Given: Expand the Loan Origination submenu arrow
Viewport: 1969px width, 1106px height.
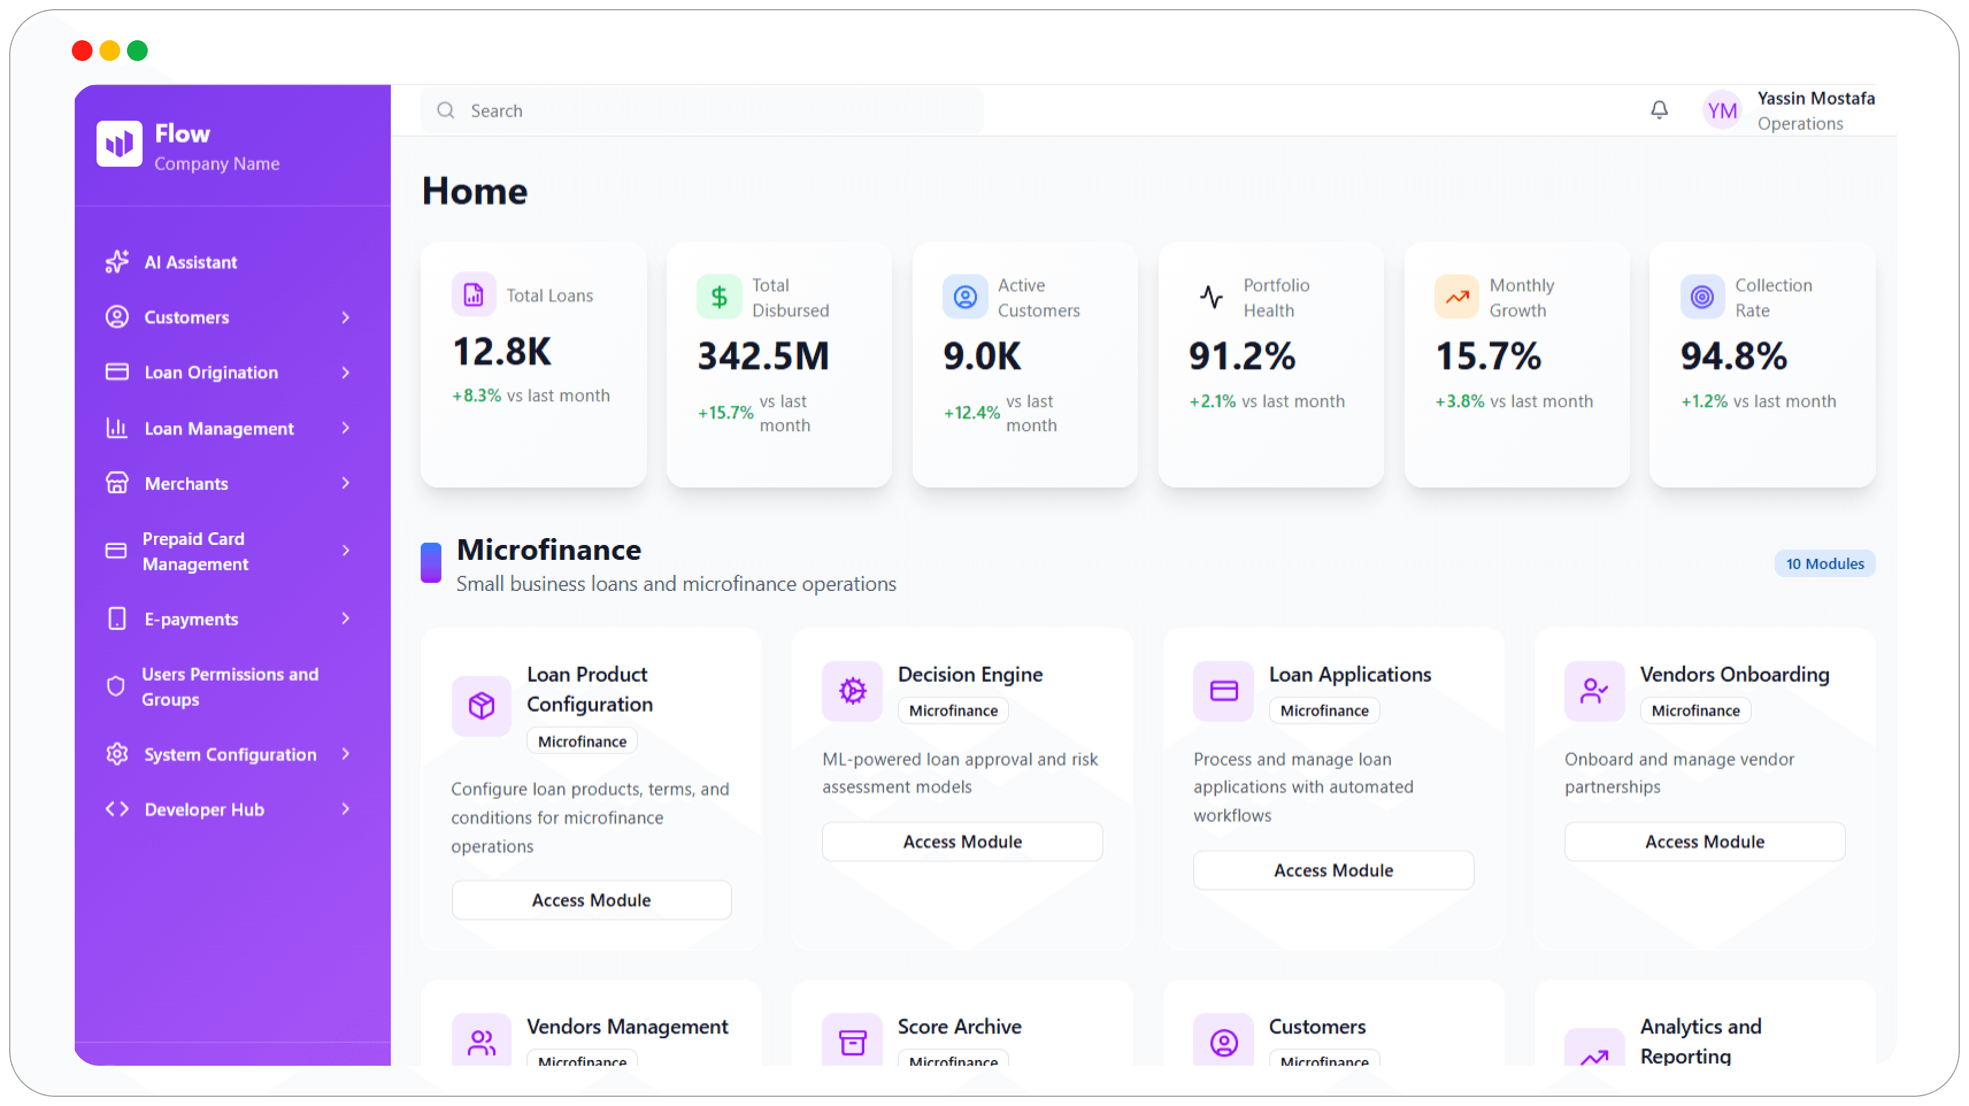Looking at the screenshot, I should tap(345, 372).
